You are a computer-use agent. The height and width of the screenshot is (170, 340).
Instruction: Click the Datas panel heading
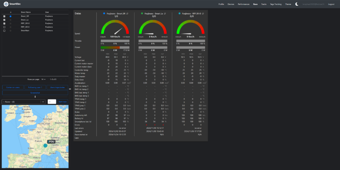77,14
